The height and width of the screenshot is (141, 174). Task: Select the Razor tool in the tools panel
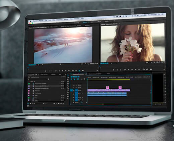coord(68,88)
